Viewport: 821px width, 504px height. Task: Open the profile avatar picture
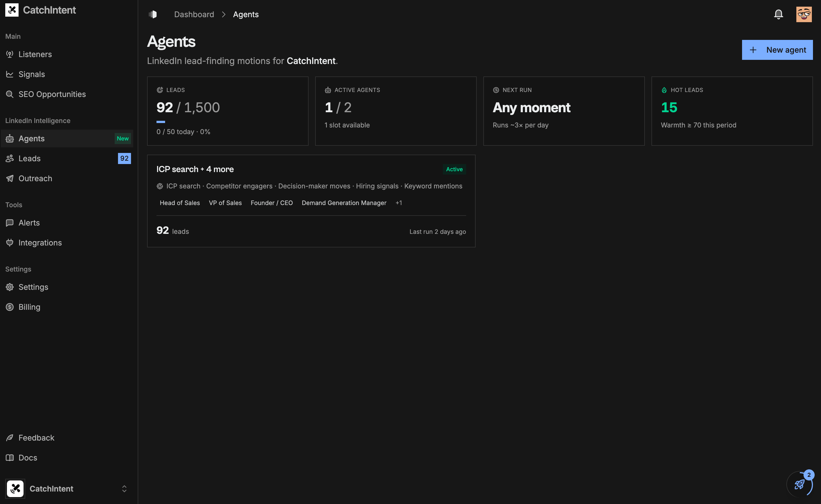(x=804, y=14)
